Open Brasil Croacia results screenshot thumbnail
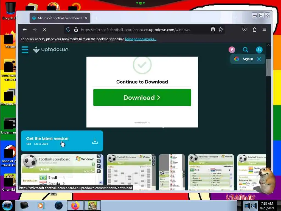This screenshot has width=281, height=211. 211,172
